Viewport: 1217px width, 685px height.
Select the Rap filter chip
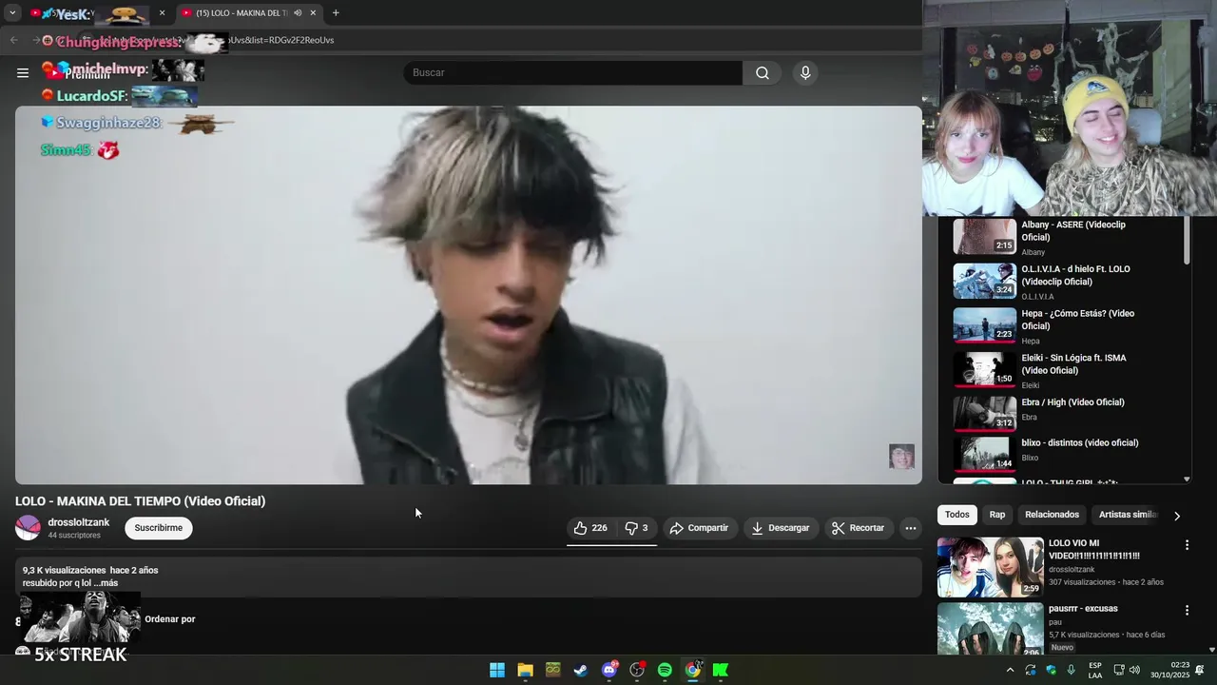click(x=997, y=515)
